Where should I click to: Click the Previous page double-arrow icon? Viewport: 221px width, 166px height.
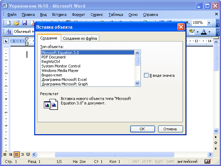pyautogui.click(x=215, y=137)
